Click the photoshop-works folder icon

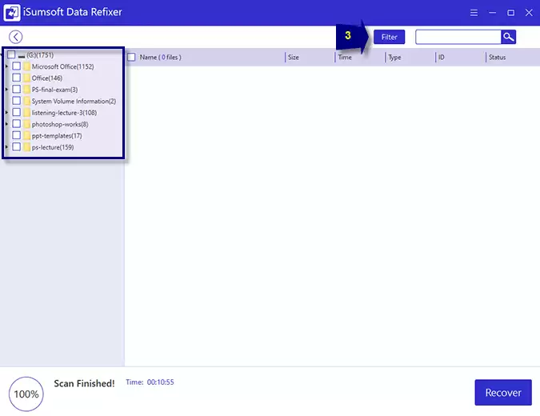pyautogui.click(x=26, y=125)
